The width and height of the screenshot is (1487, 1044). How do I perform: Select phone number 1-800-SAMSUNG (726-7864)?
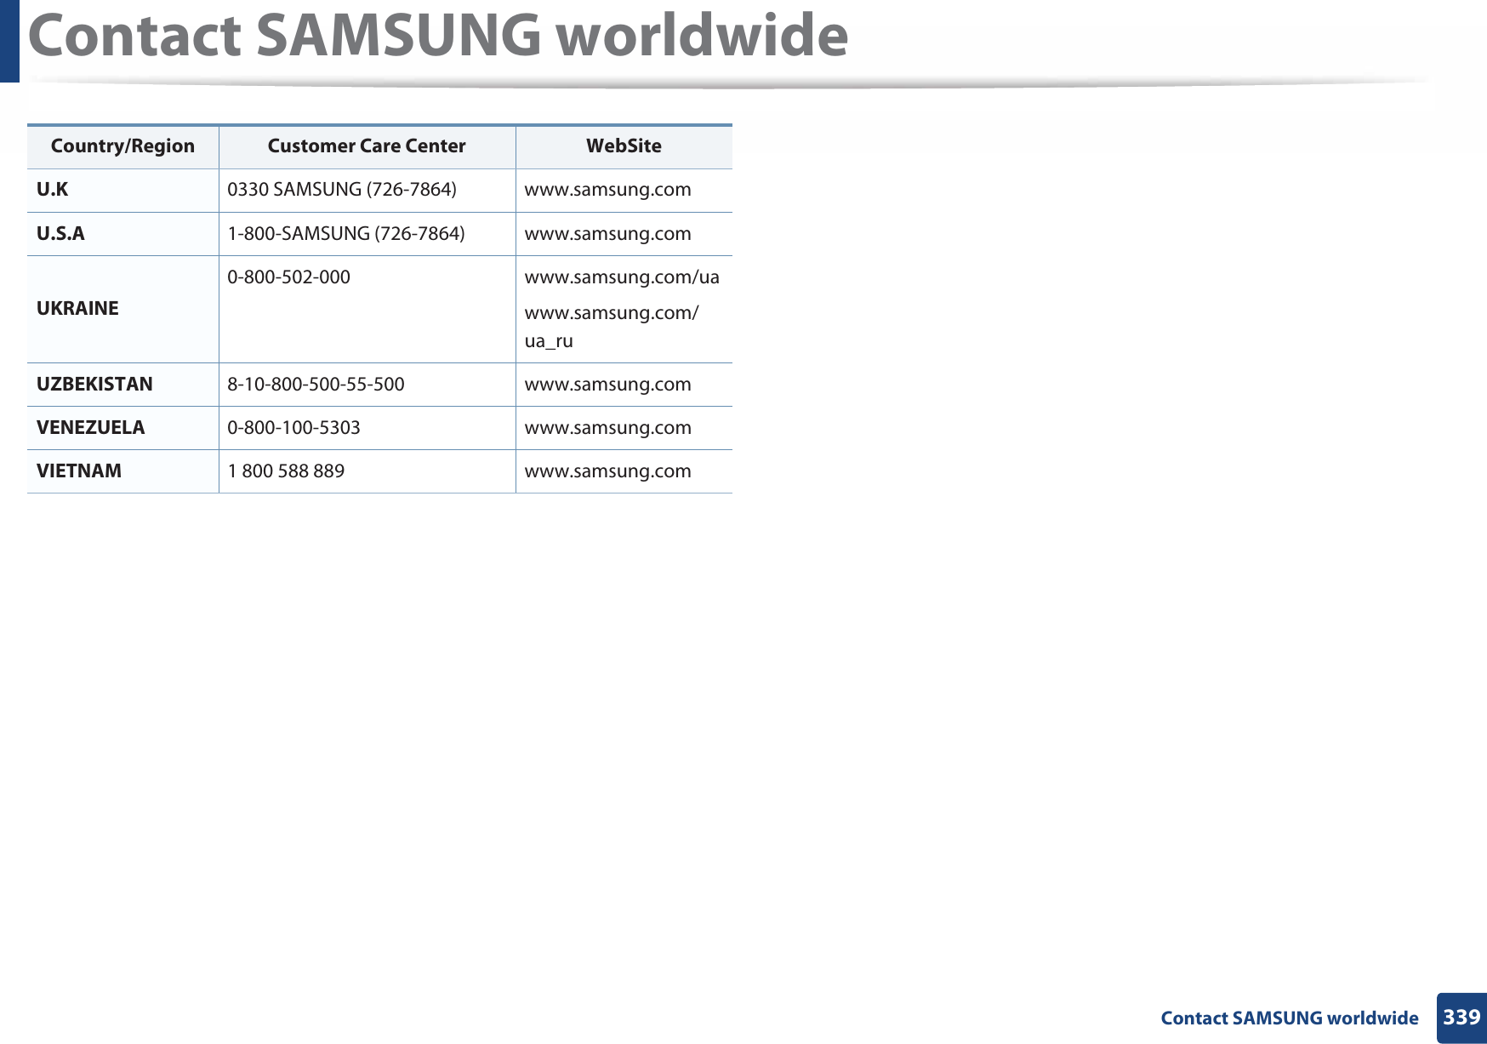(x=346, y=234)
